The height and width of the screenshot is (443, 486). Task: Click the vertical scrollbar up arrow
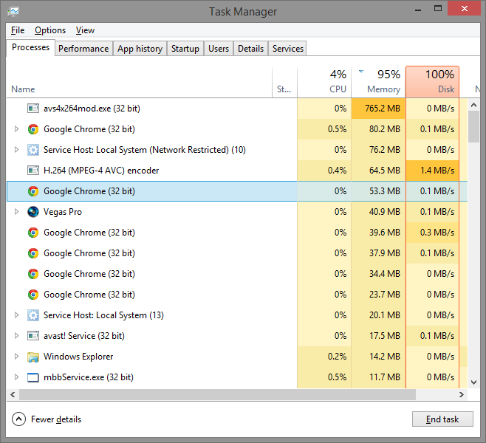click(x=473, y=105)
